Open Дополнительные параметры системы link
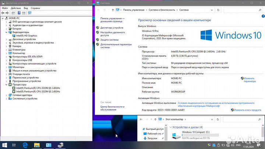This screenshot has width=265, height=149. click(116, 46)
